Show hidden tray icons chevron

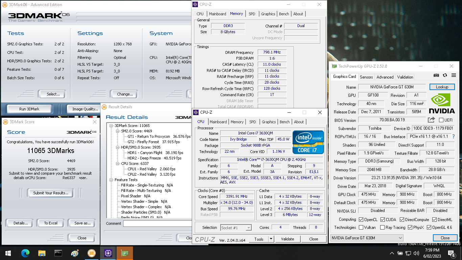pyautogui.click(x=392, y=253)
